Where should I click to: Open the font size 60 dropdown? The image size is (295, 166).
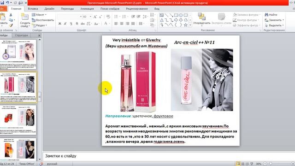click(x=90, y=17)
